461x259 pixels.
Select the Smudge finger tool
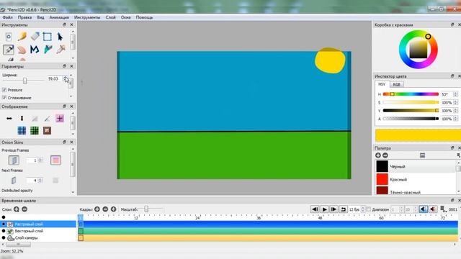pyautogui.click(x=22, y=50)
